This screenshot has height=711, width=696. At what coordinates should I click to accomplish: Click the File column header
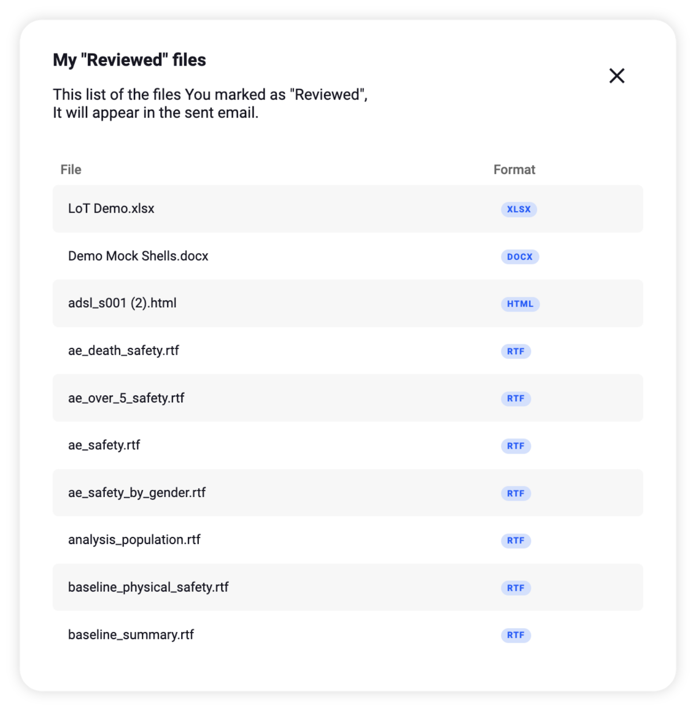click(x=70, y=169)
